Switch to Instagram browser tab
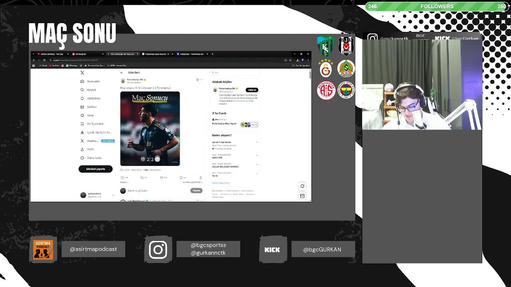The width and height of the screenshot is (511, 287). coord(87,54)
